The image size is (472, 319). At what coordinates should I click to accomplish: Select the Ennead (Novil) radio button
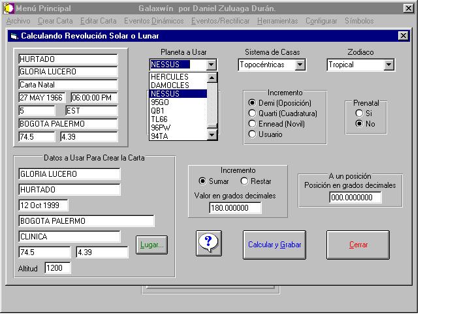click(252, 123)
